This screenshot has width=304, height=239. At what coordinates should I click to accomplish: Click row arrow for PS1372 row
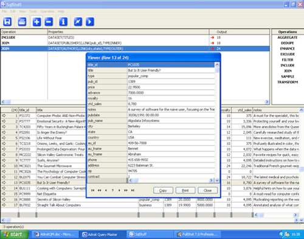(4, 116)
